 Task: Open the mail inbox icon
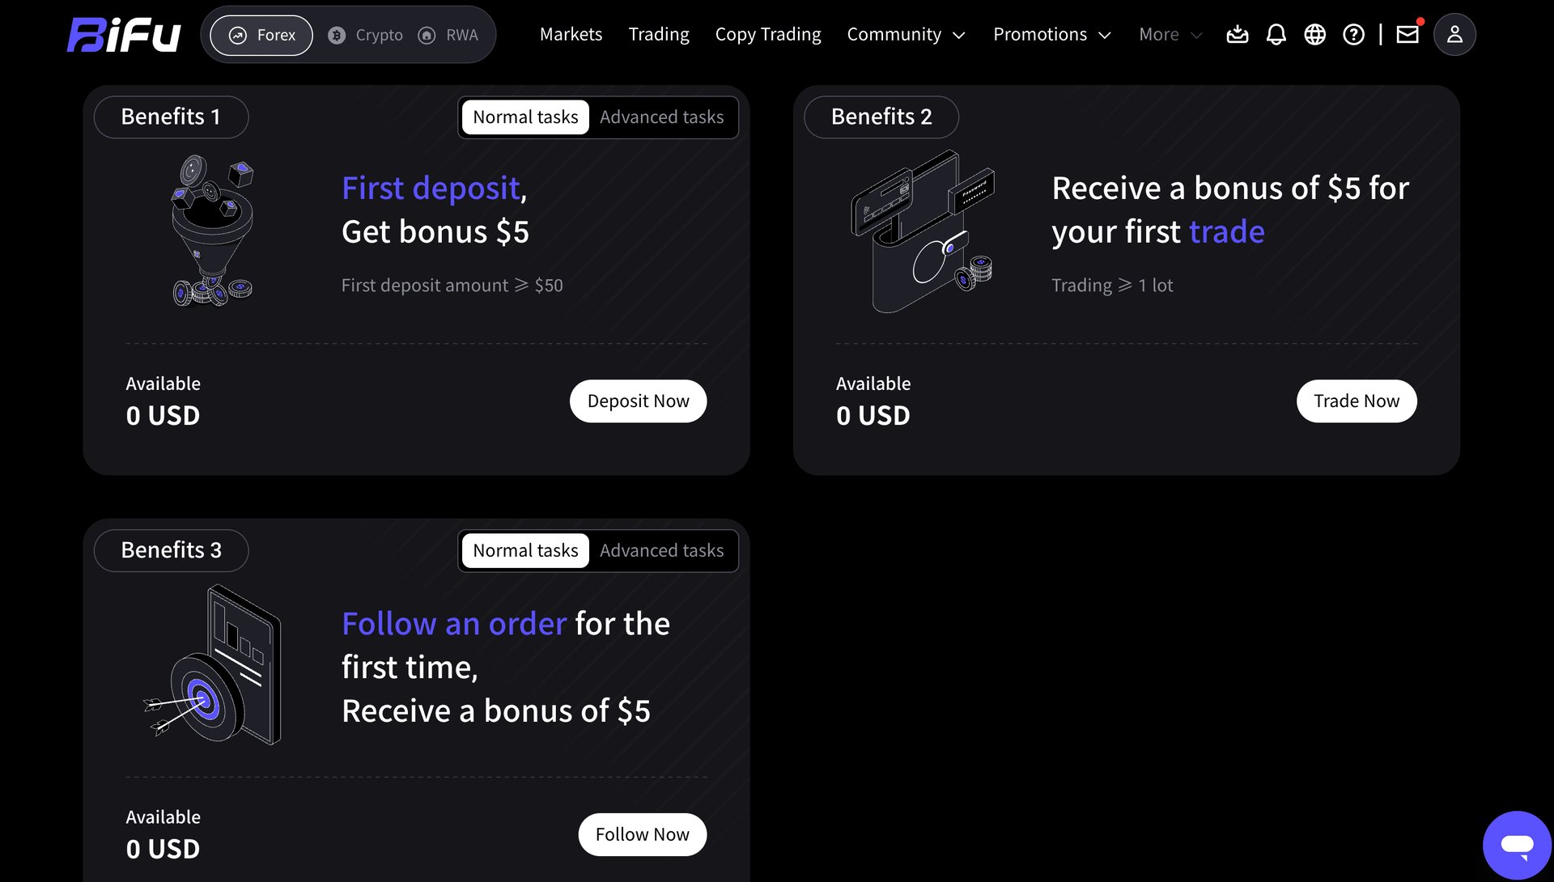pyautogui.click(x=1408, y=35)
